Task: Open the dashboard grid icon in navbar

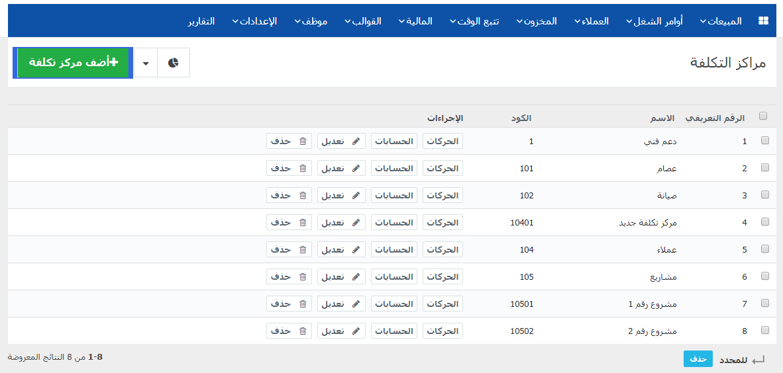Action: point(763,21)
